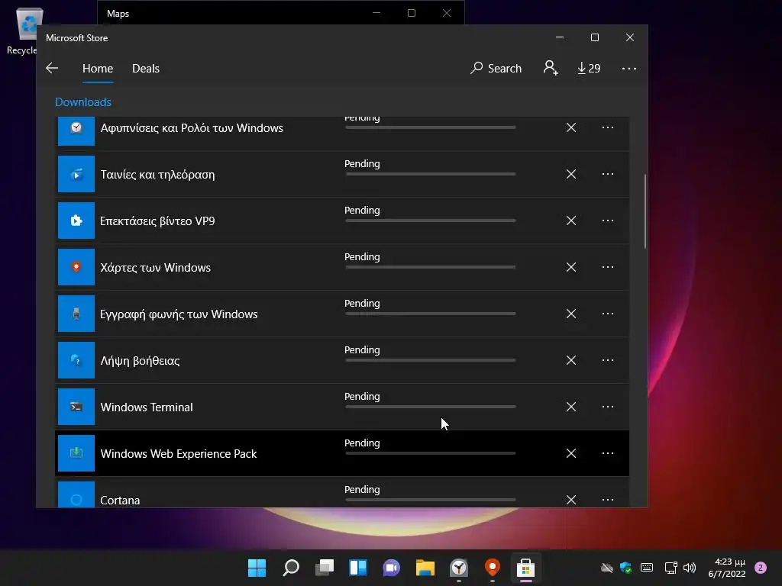Click the Microsoft Store taskbar icon

click(525, 568)
